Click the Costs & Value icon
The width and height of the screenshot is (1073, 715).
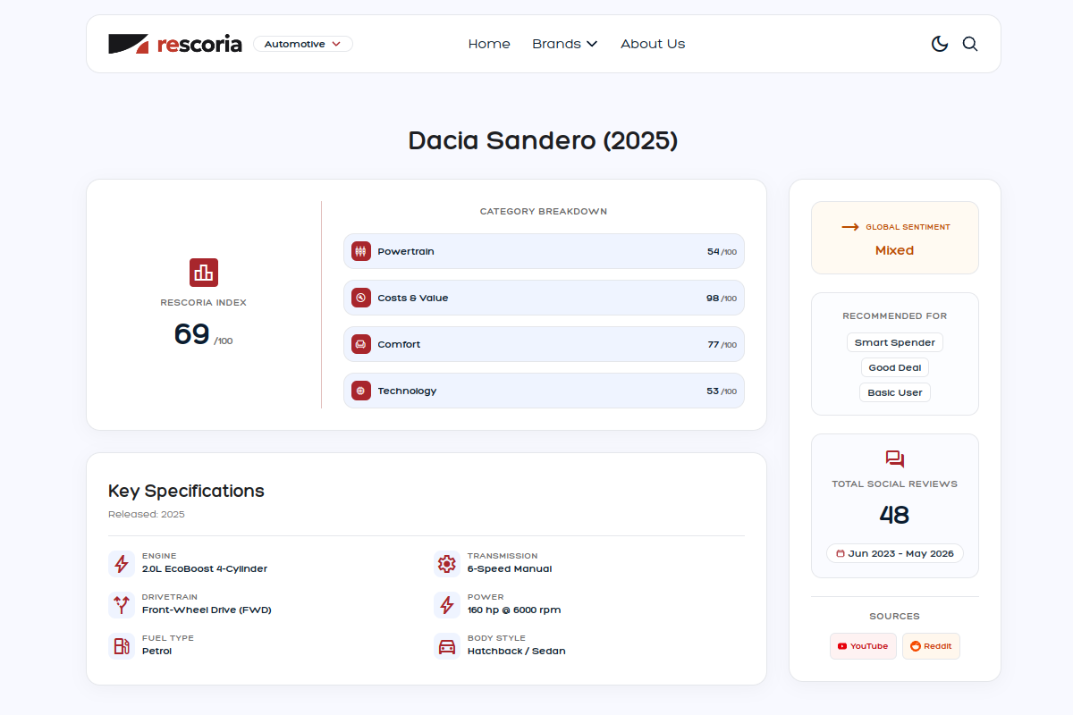click(x=361, y=298)
